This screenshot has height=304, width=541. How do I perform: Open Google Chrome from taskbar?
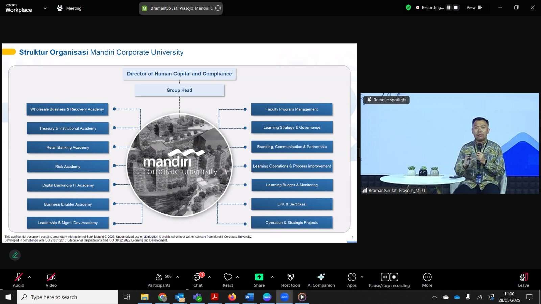pyautogui.click(x=162, y=297)
